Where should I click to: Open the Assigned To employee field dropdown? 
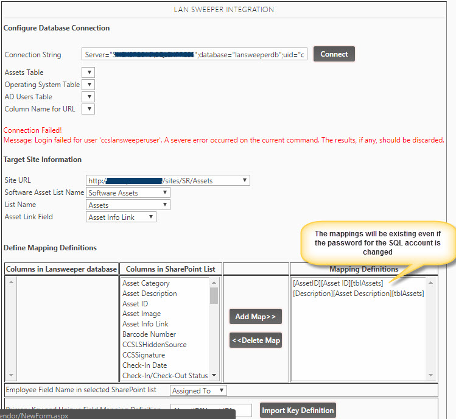198,390
